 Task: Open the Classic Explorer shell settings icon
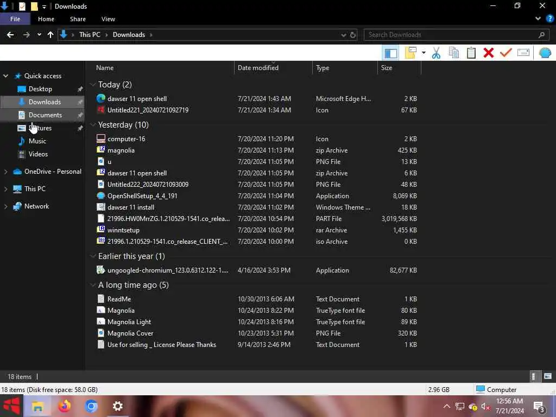(545, 53)
